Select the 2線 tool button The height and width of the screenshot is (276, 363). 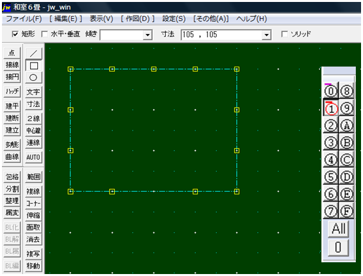[x=33, y=119]
